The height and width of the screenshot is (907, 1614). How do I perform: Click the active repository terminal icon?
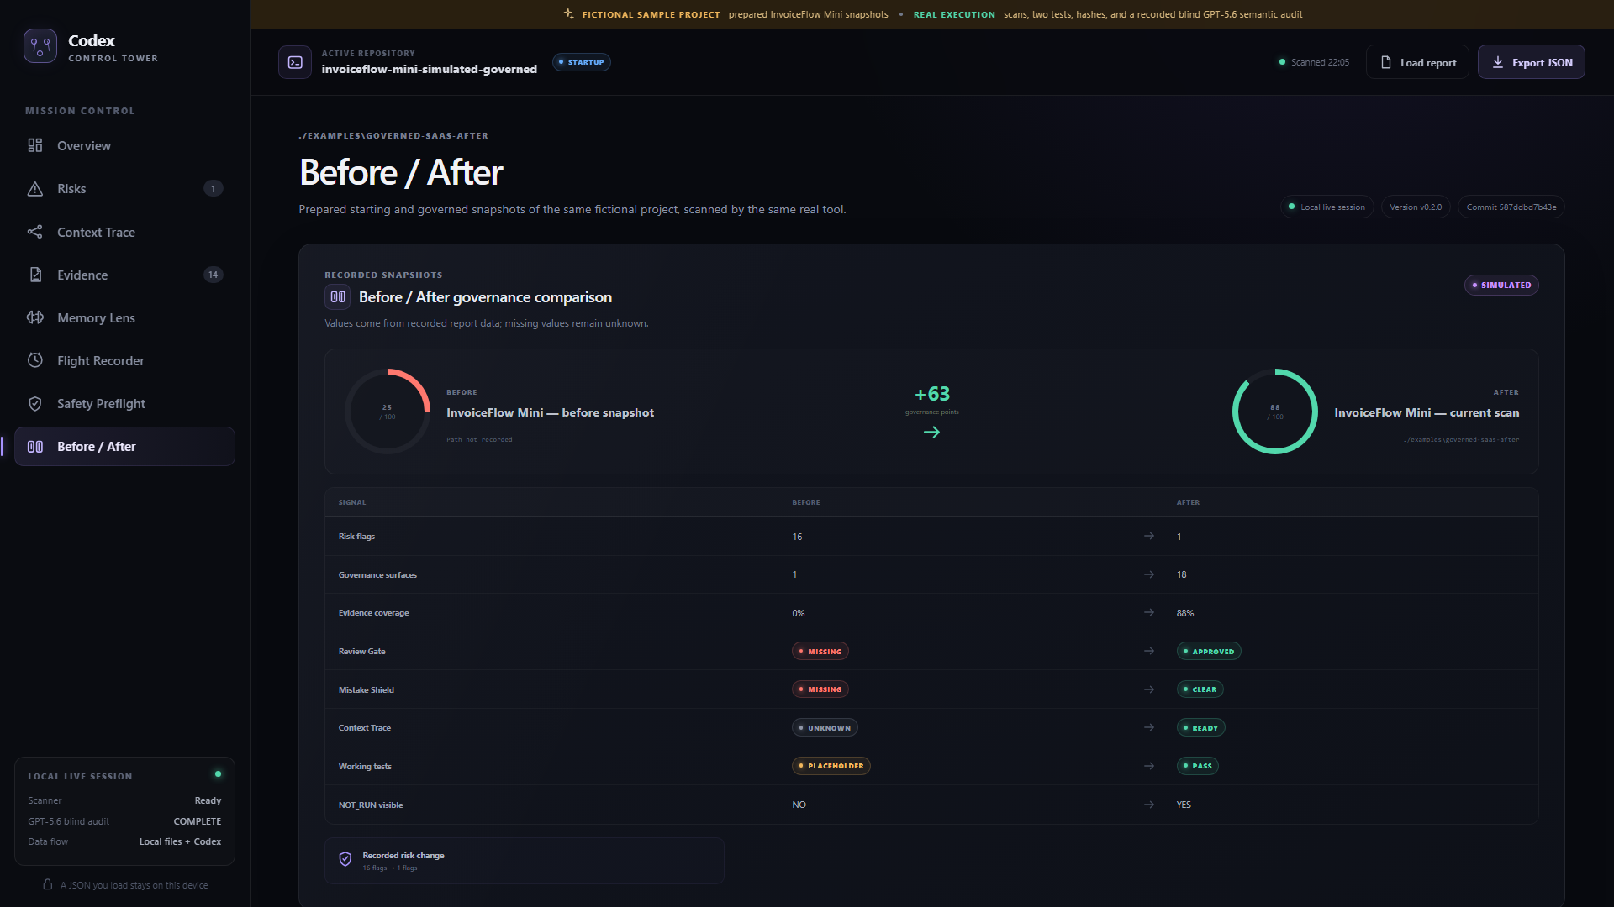point(295,62)
